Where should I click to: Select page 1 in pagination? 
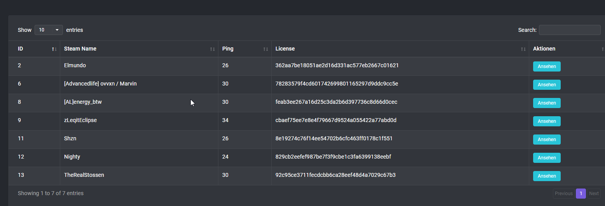pyautogui.click(x=581, y=194)
